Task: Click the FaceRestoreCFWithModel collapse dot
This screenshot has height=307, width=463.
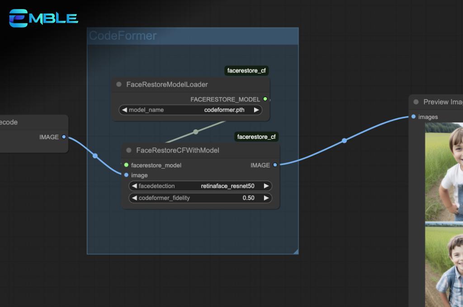Action: coord(129,150)
